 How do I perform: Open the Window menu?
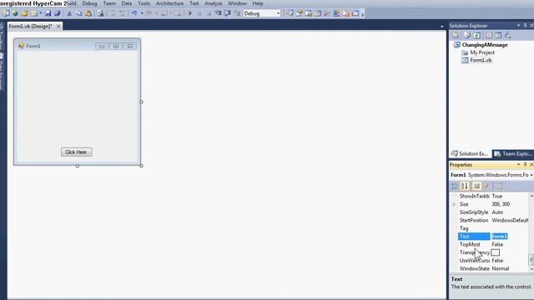click(x=237, y=3)
